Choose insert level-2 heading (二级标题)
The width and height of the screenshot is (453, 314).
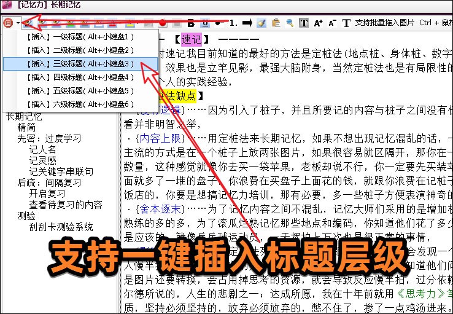80,50
